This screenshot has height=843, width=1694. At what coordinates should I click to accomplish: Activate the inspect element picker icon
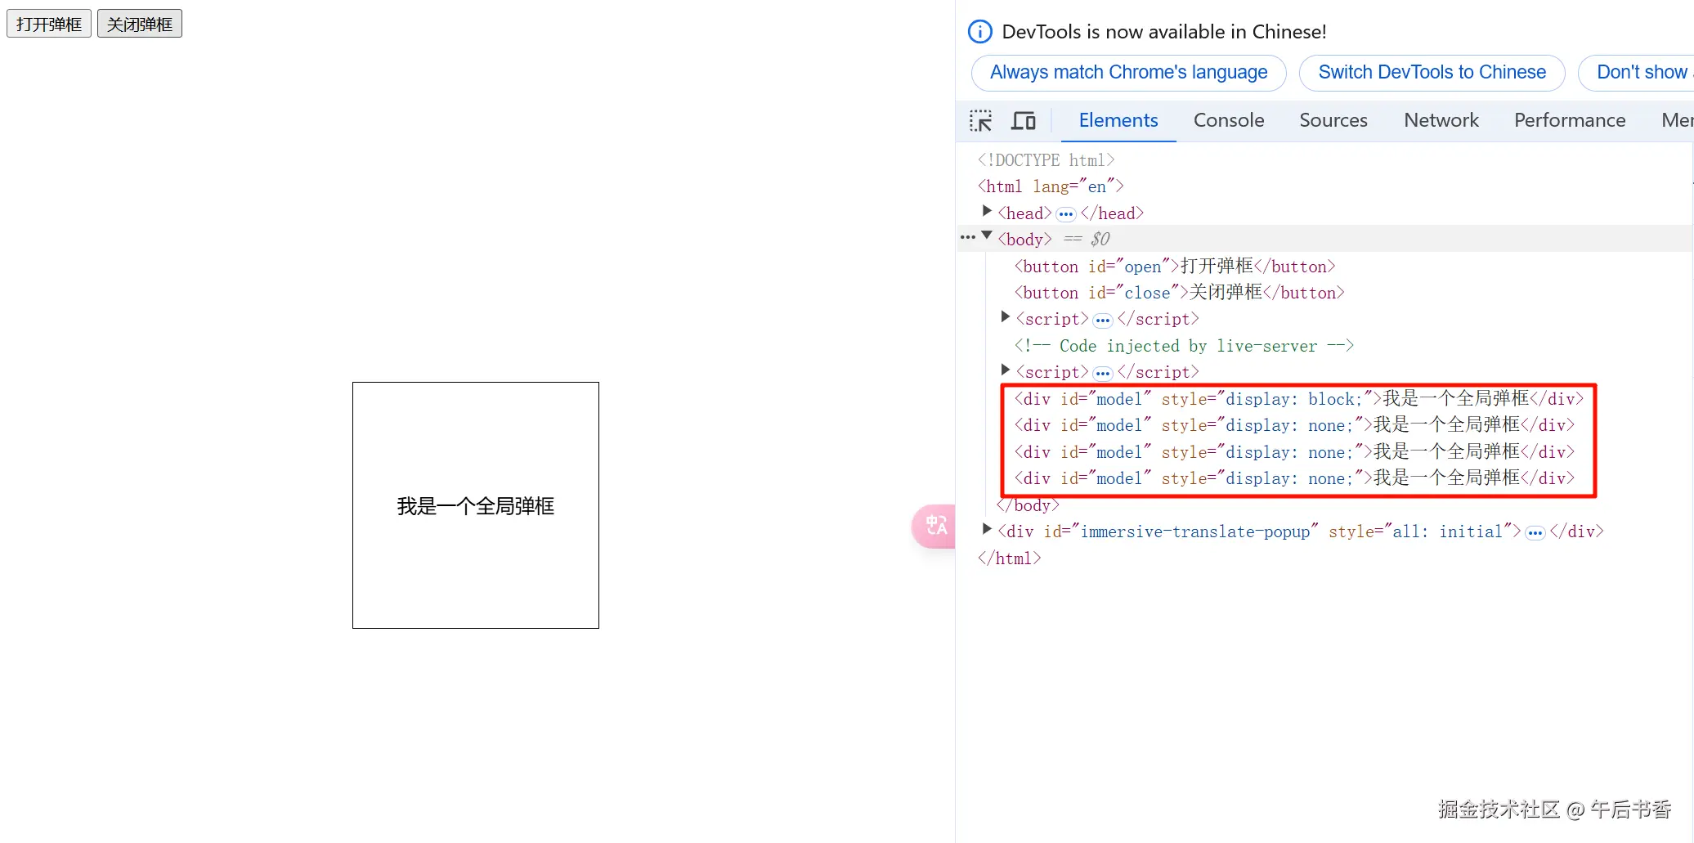point(980,121)
